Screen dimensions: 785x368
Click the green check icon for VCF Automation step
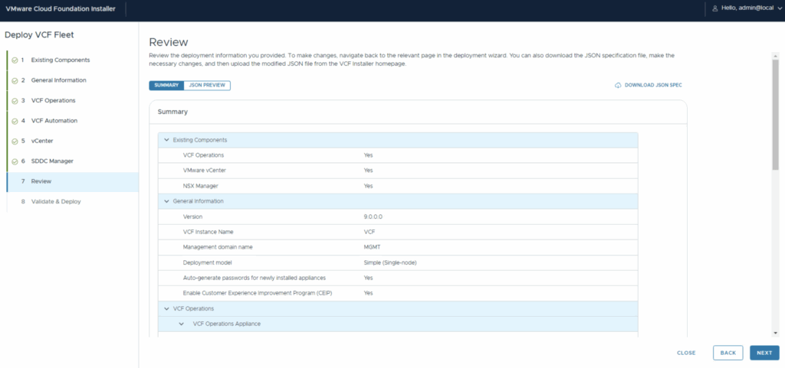(15, 121)
